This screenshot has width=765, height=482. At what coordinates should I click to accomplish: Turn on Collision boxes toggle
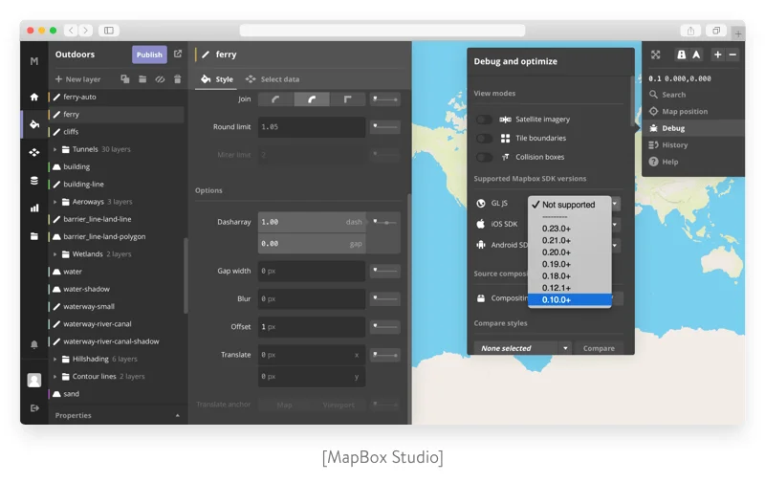[x=485, y=157]
